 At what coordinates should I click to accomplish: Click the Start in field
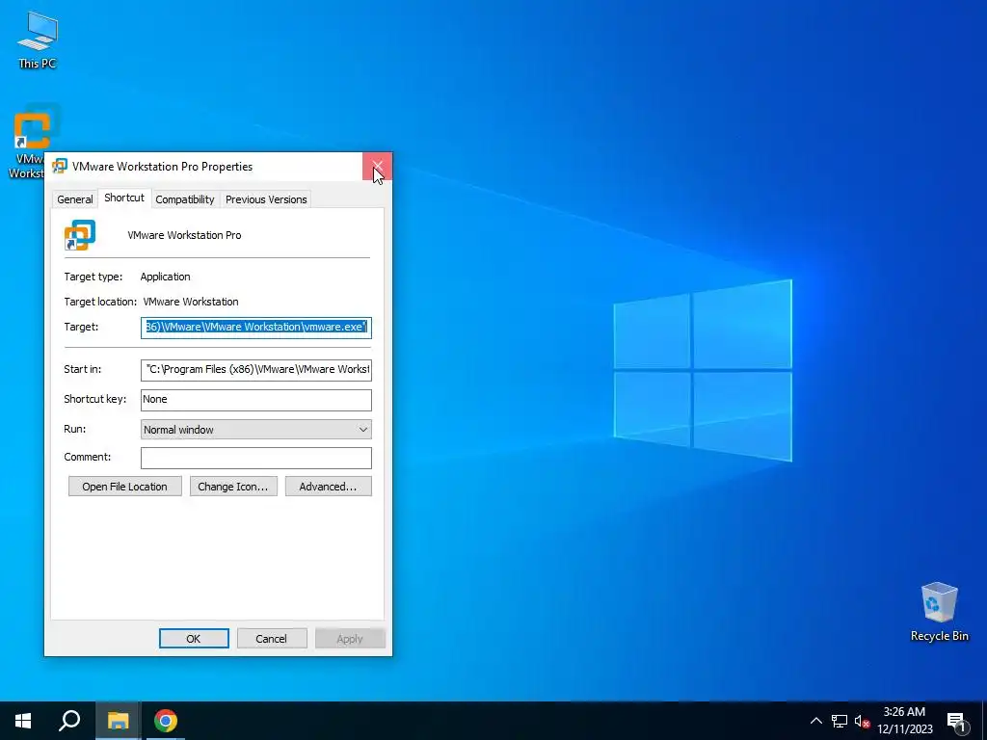pyautogui.click(x=256, y=369)
